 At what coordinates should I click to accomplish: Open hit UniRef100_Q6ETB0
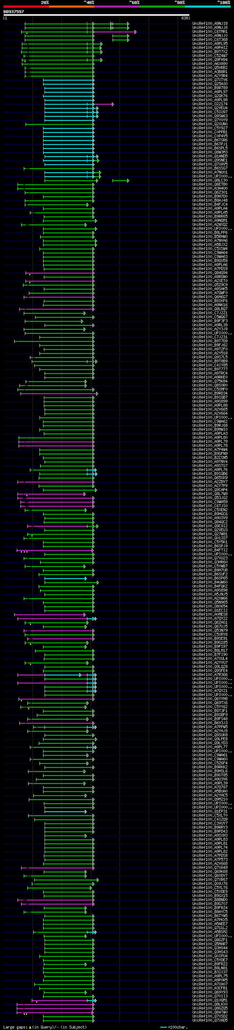click(x=210, y=184)
